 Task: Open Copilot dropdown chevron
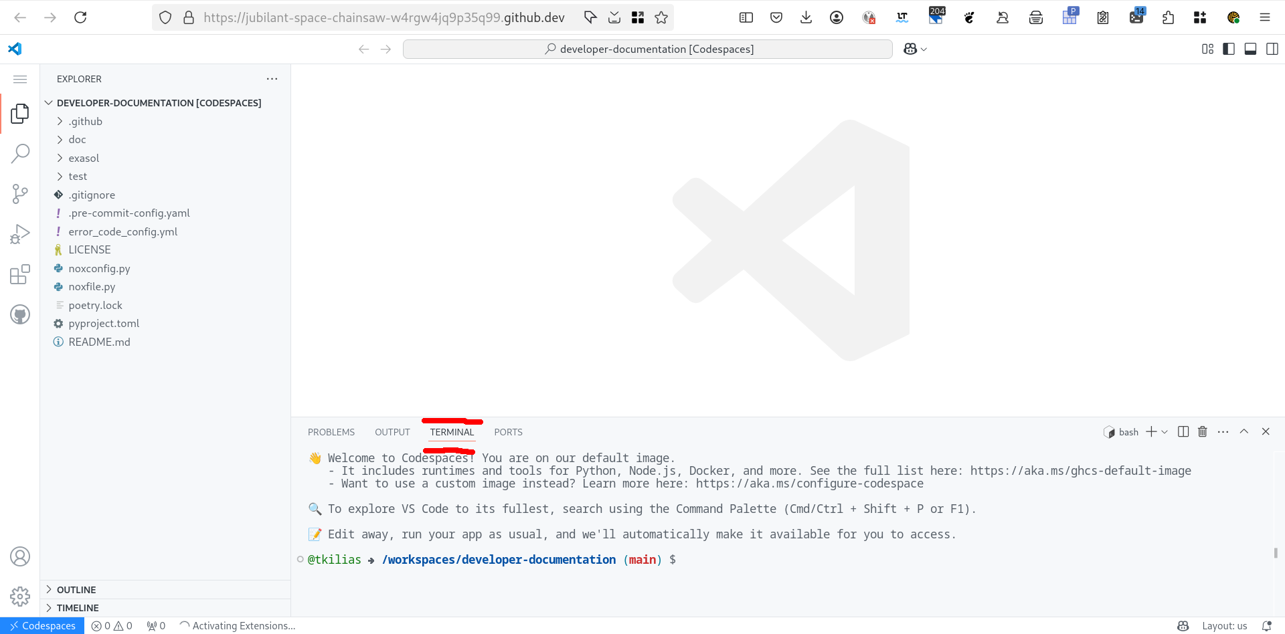coord(924,49)
